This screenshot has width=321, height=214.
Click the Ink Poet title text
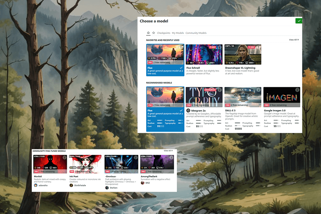pos(74,176)
